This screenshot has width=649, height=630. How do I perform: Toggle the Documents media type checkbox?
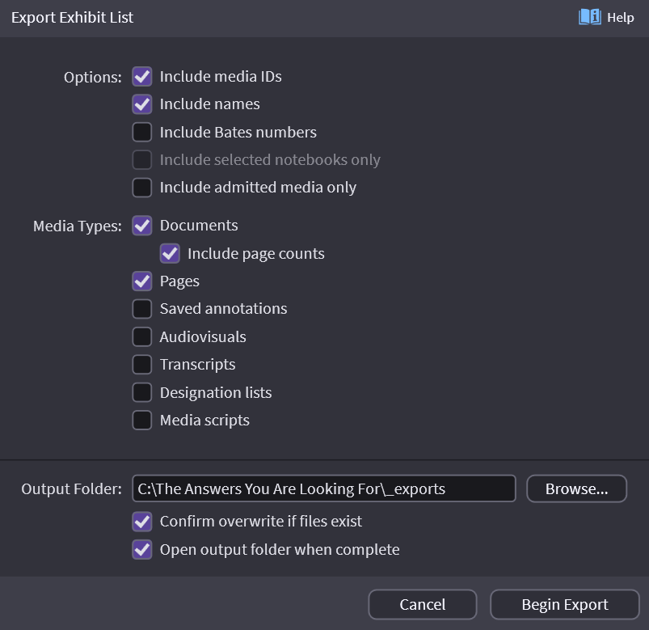[142, 226]
